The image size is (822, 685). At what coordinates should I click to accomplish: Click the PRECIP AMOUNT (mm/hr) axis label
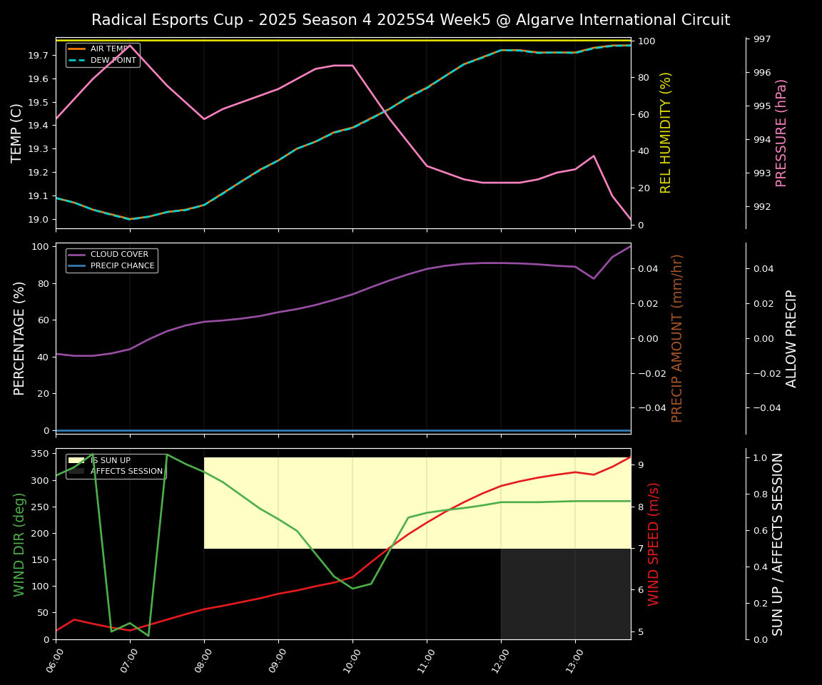point(677,338)
